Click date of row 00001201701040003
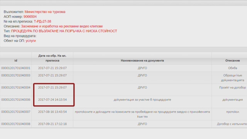This screenshot has width=247, height=139. [x=52, y=75]
